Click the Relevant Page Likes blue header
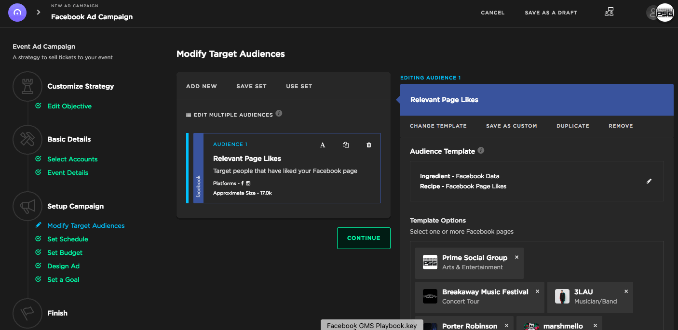 coord(537,100)
